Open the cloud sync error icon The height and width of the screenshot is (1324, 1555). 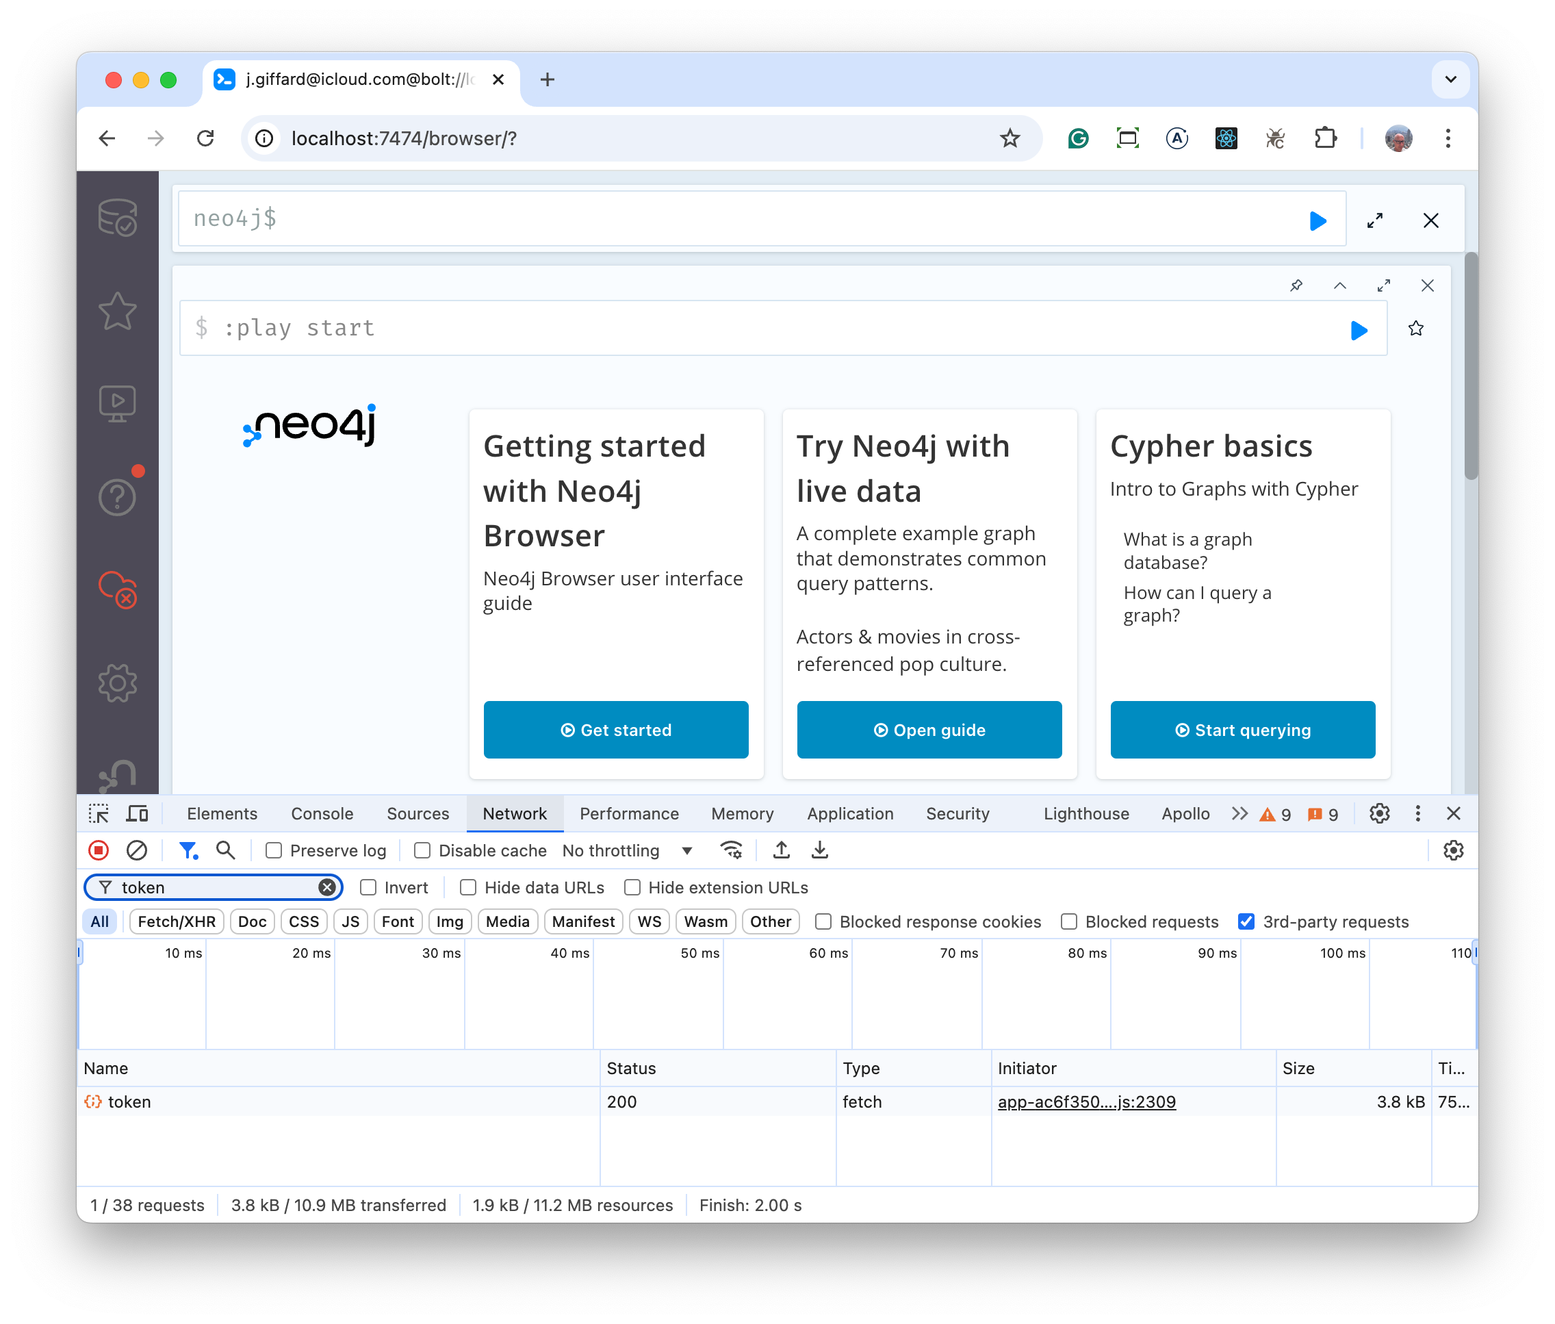[x=118, y=589]
